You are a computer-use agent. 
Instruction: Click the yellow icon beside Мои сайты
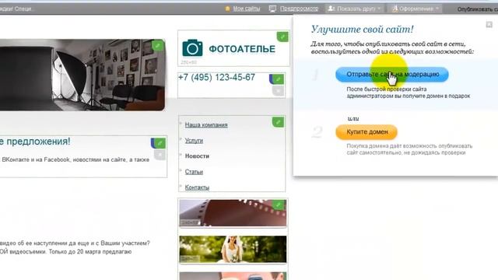(x=227, y=9)
